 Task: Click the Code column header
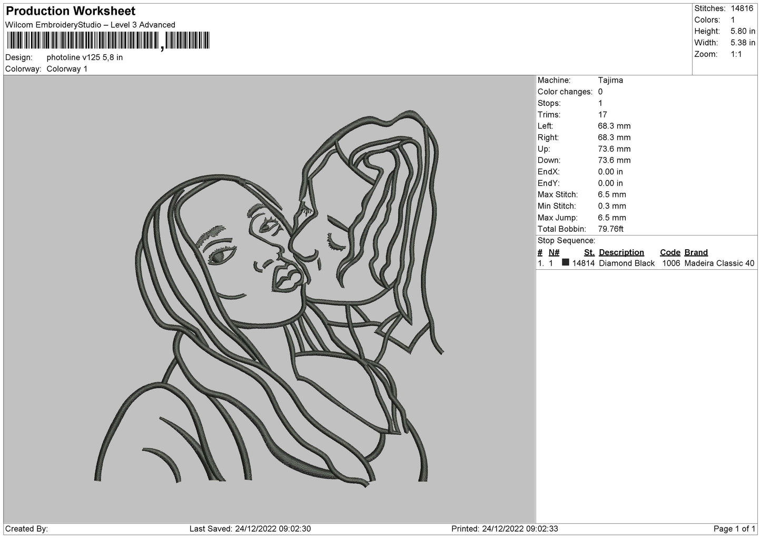click(670, 252)
